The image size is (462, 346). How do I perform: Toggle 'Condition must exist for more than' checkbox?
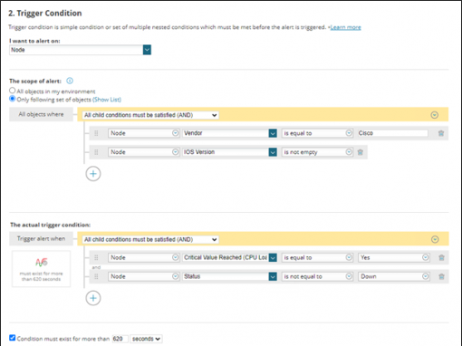point(12,338)
